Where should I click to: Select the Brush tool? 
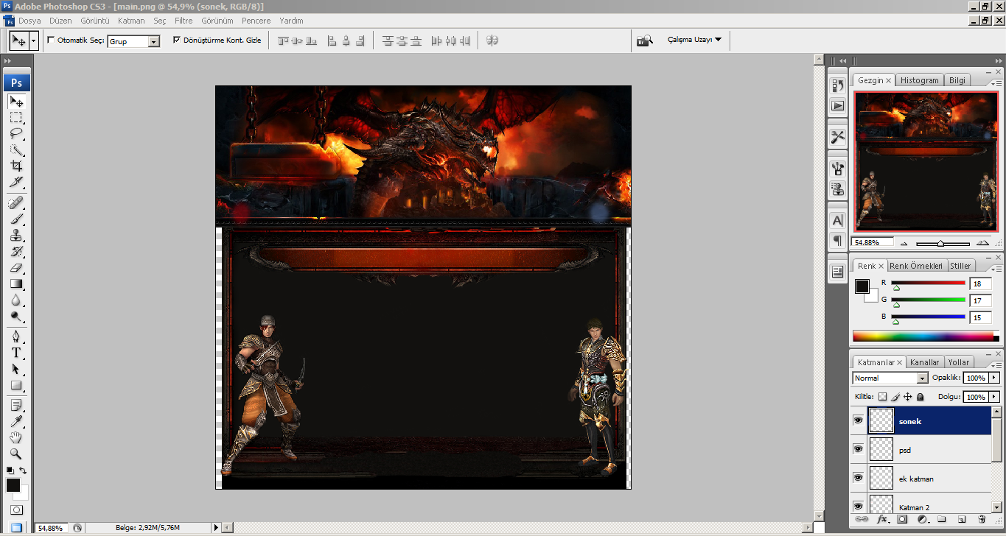(16, 219)
